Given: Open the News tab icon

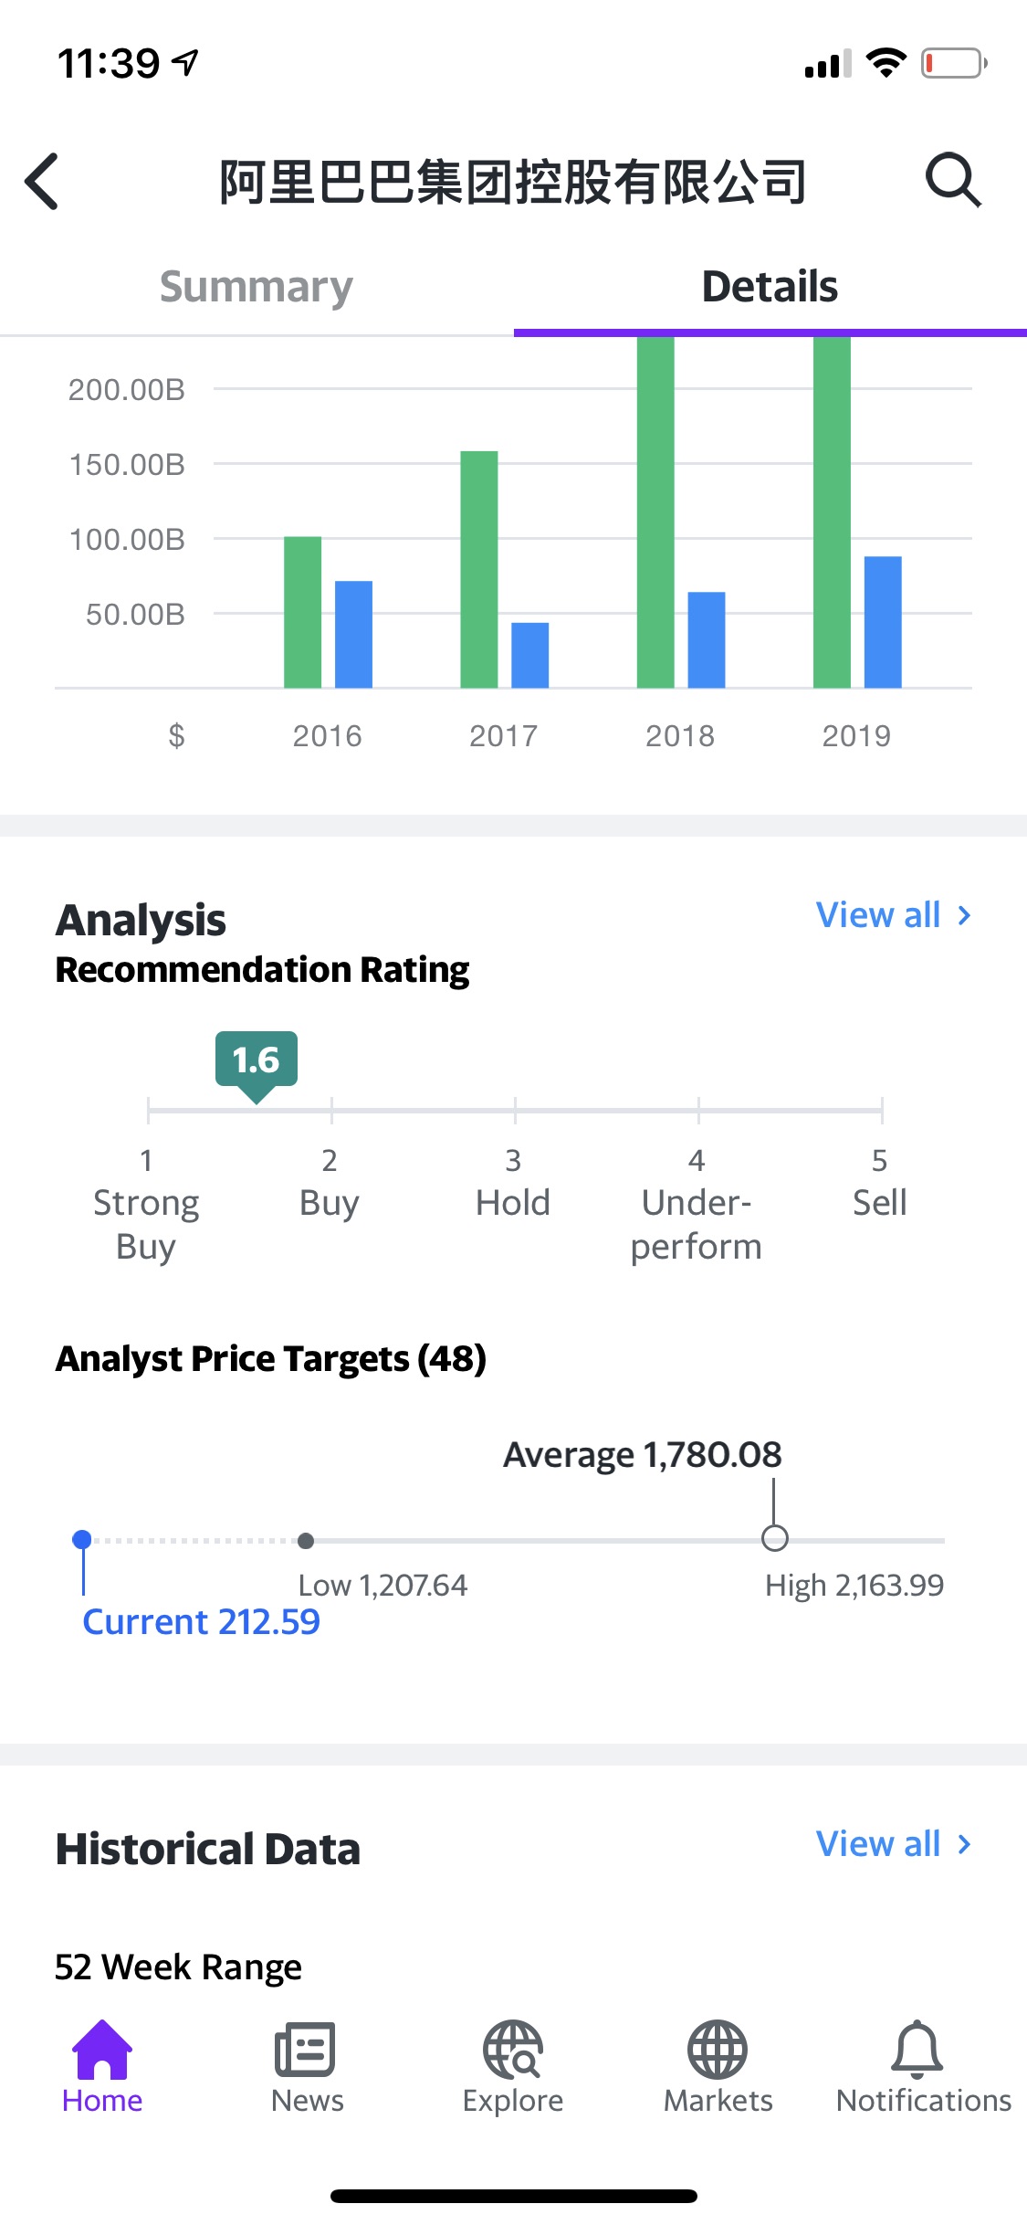Looking at the screenshot, I should 306,2050.
